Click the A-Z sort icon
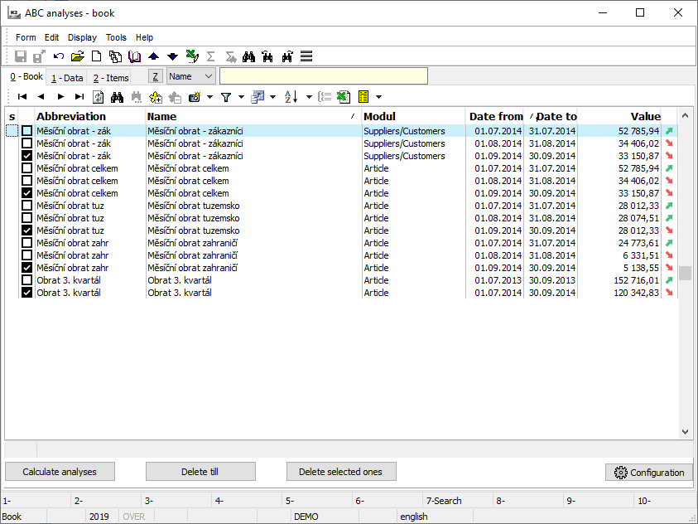The width and height of the screenshot is (698, 524). pos(291,97)
